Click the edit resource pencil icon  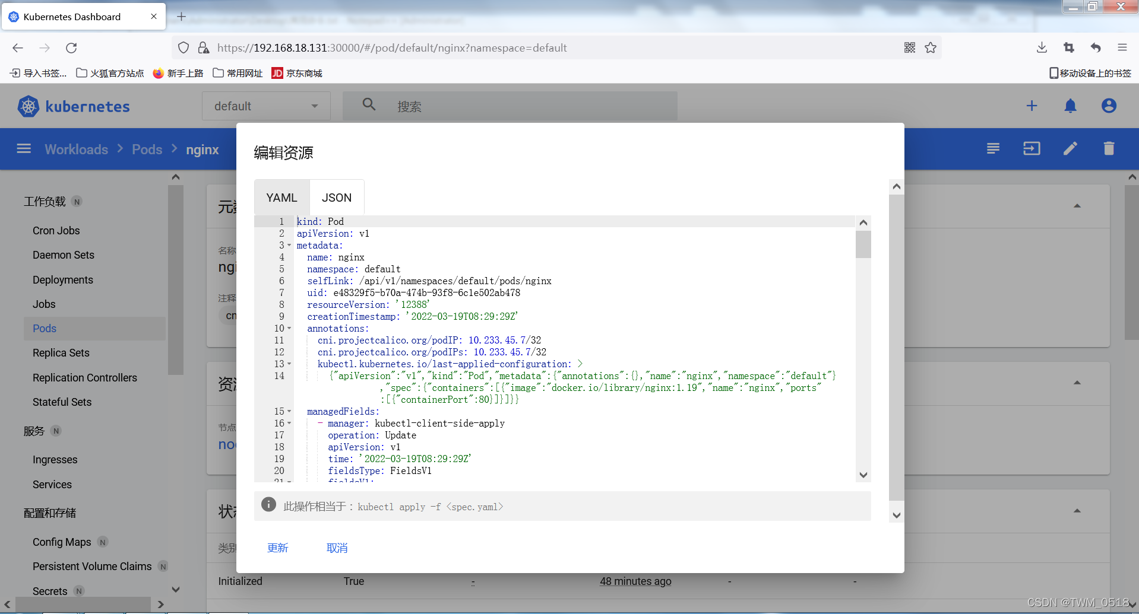1070,148
